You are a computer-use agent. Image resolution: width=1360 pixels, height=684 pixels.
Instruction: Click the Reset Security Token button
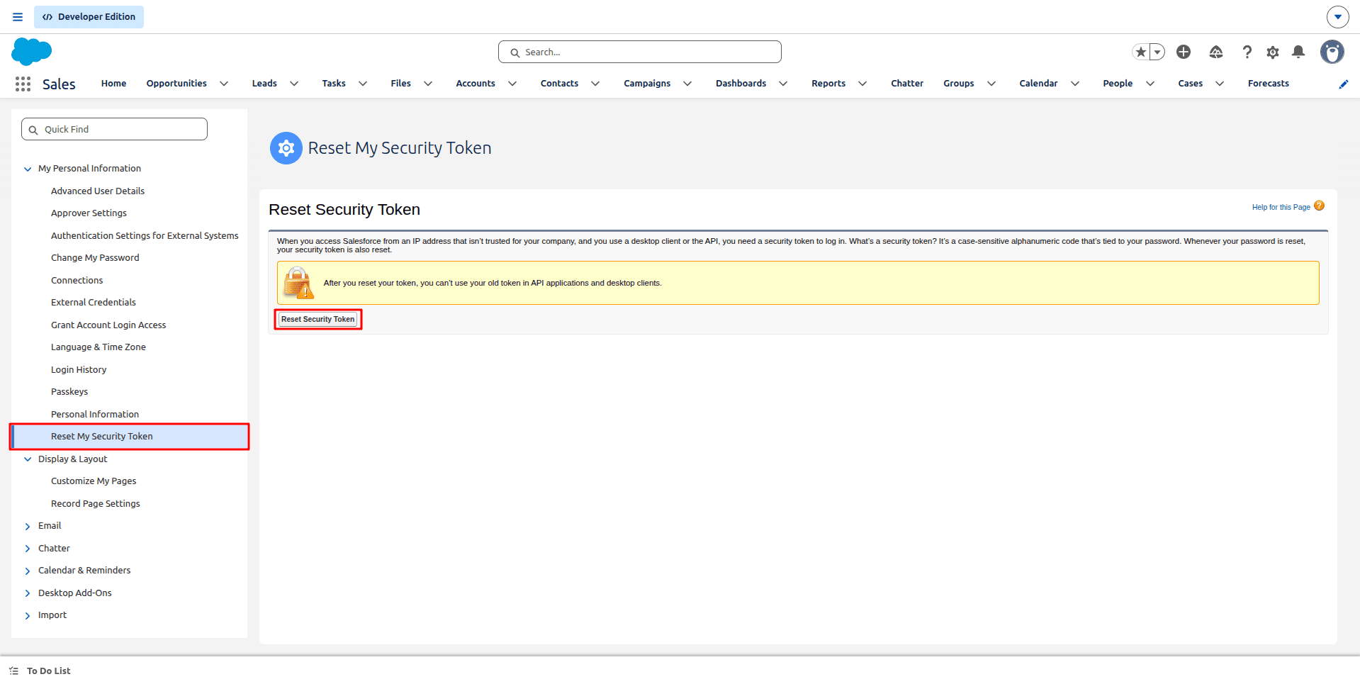point(317,319)
